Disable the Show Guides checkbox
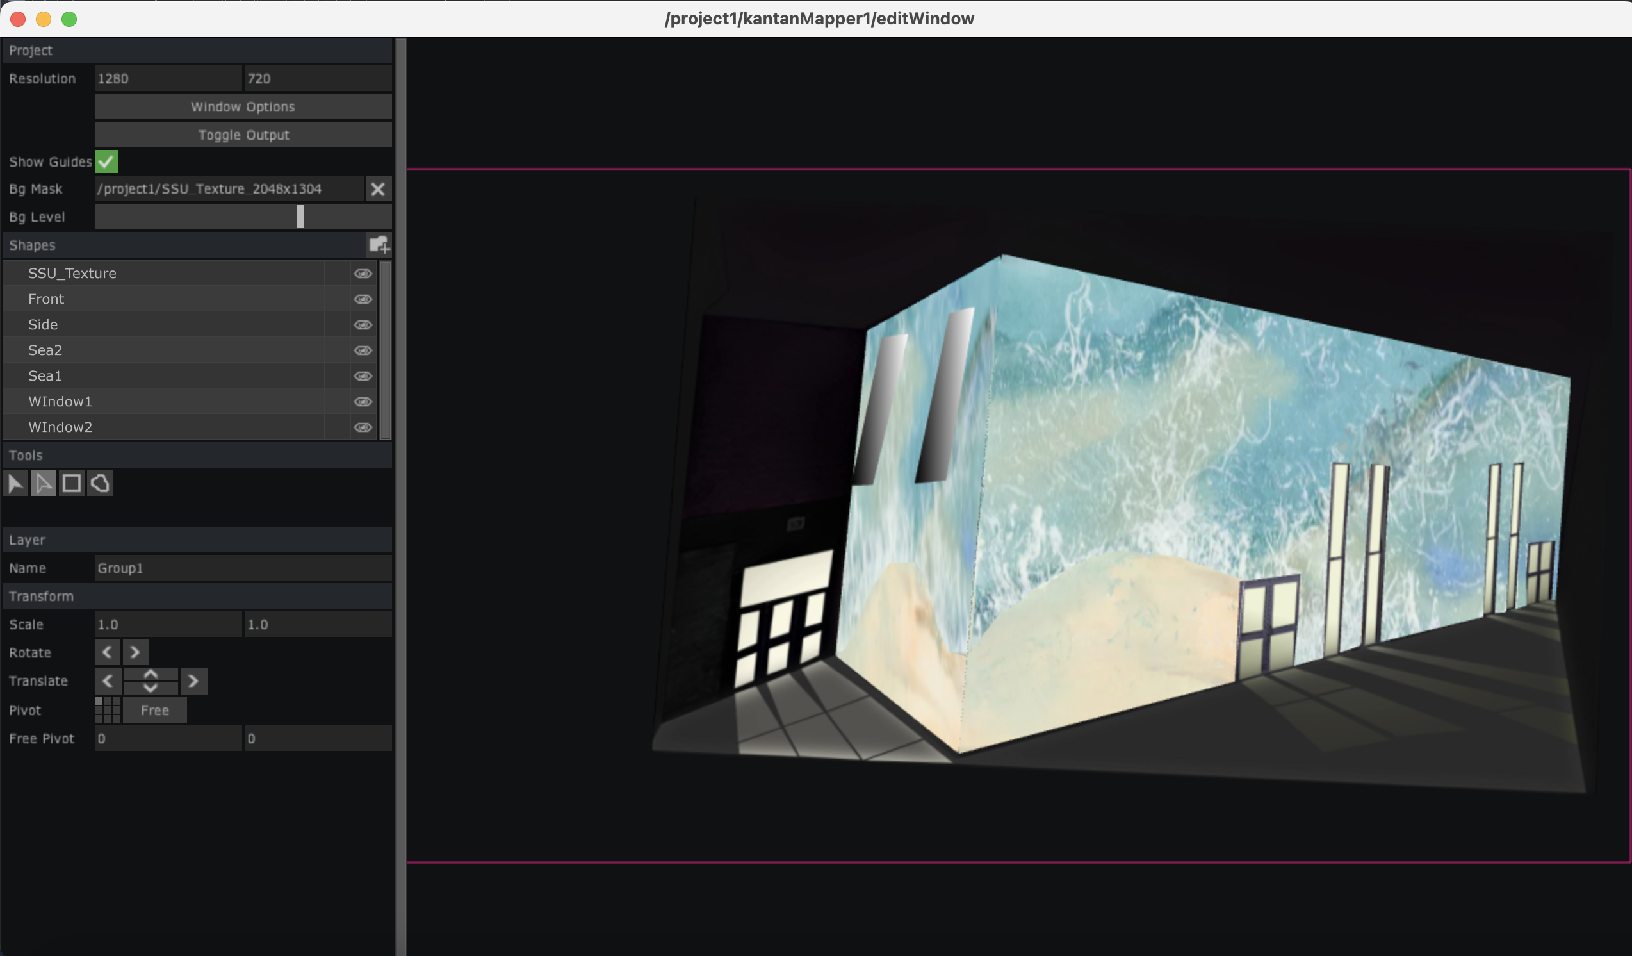 [x=106, y=161]
